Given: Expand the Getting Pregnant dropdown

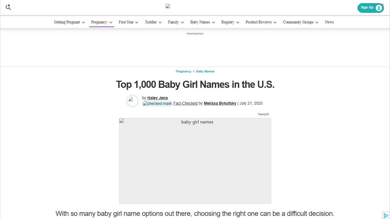Looking at the screenshot, I should coord(83,22).
